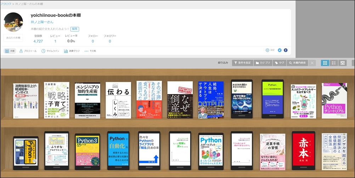Open the 伝わるしくみ book cover
The image size is (355, 178).
point(118,100)
